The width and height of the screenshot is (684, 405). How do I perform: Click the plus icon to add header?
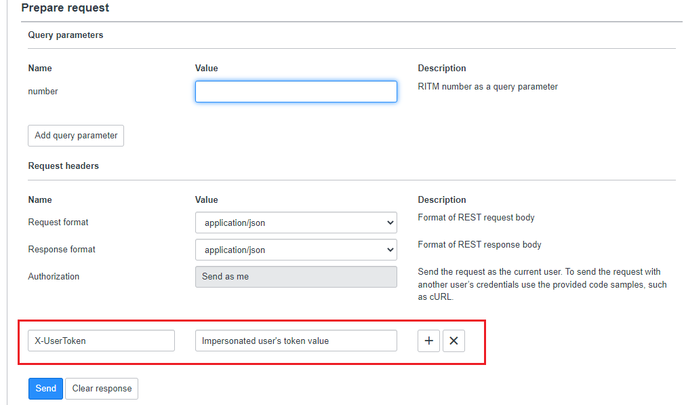pos(428,341)
